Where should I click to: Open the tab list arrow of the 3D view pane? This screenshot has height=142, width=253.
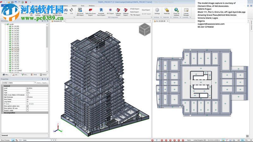(150, 21)
